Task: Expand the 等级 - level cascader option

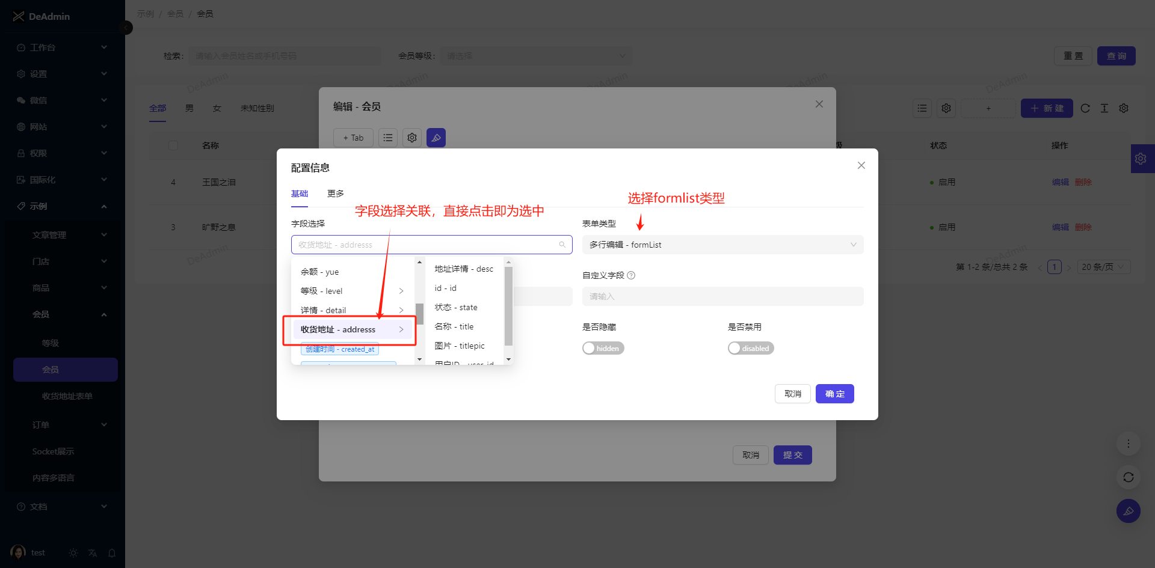Action: pos(353,291)
